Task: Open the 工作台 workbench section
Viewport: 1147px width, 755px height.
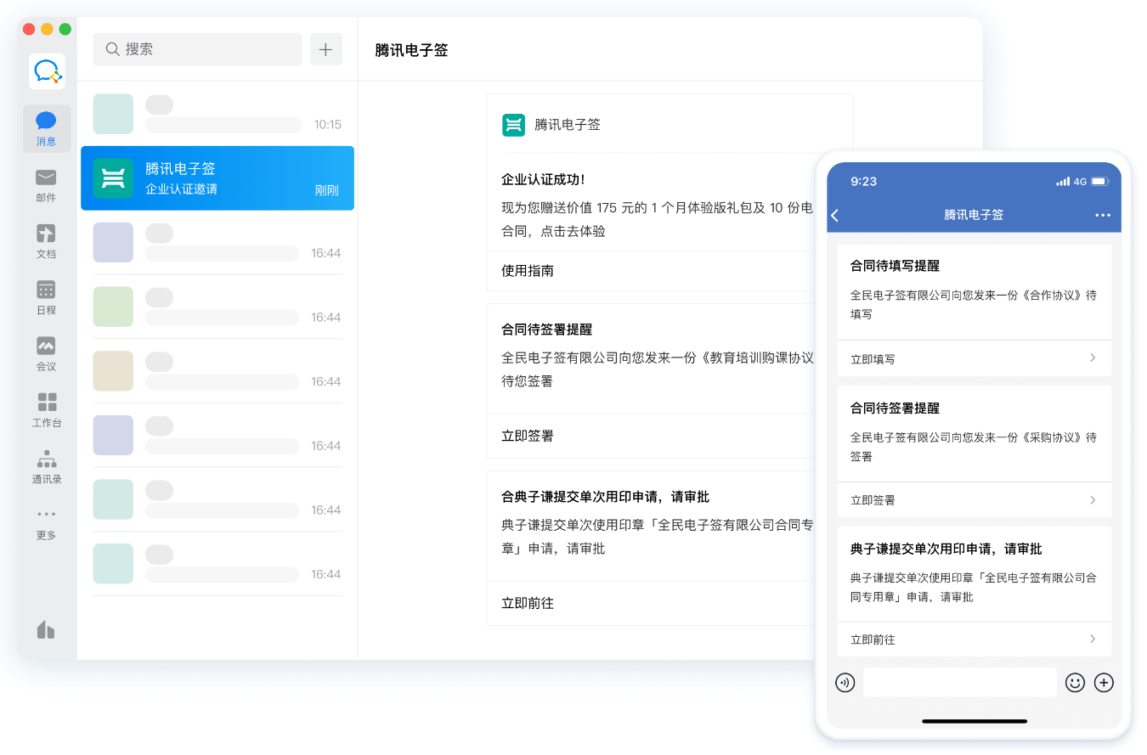Action: point(46,410)
